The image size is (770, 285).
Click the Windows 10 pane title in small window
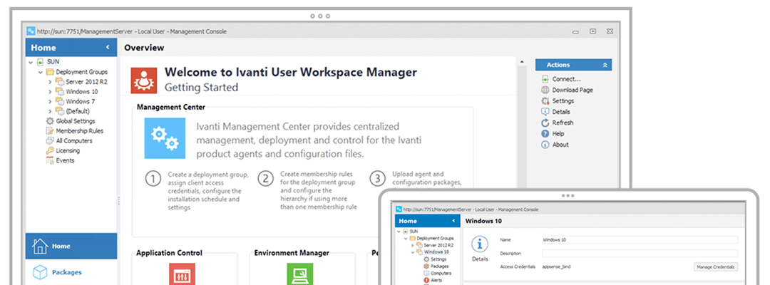point(483,221)
